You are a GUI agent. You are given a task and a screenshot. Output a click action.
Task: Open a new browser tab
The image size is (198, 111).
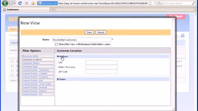(53, 10)
